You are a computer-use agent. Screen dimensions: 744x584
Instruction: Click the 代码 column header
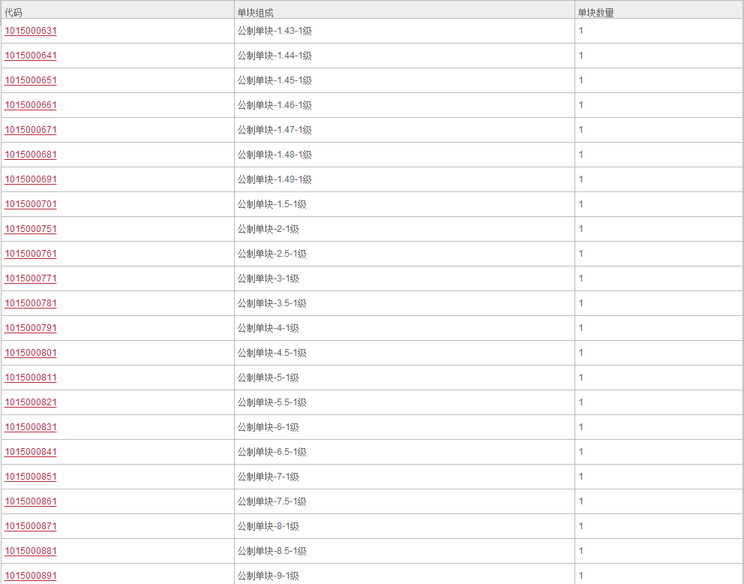tap(13, 13)
